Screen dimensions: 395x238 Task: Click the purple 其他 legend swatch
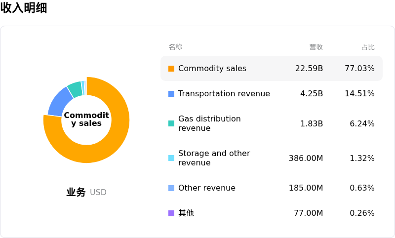(x=171, y=213)
